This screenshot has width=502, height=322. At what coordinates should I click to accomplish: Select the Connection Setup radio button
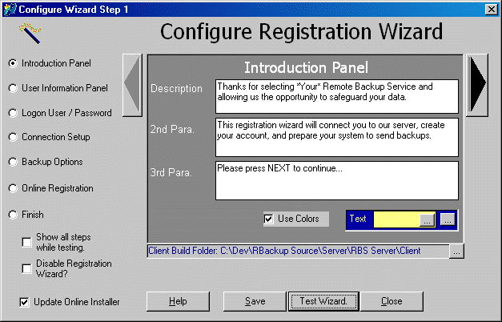[x=12, y=137]
